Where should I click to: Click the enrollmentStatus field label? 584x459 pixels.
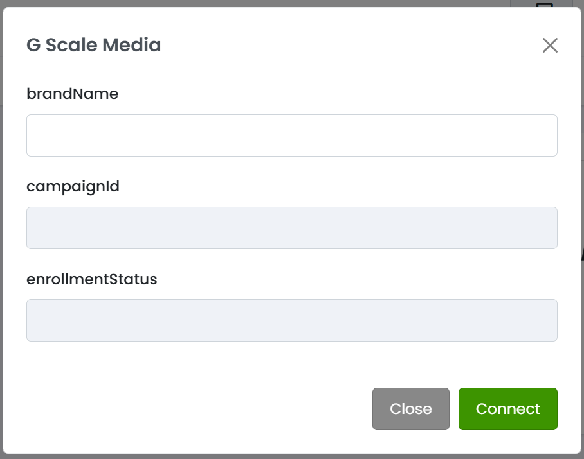click(92, 279)
